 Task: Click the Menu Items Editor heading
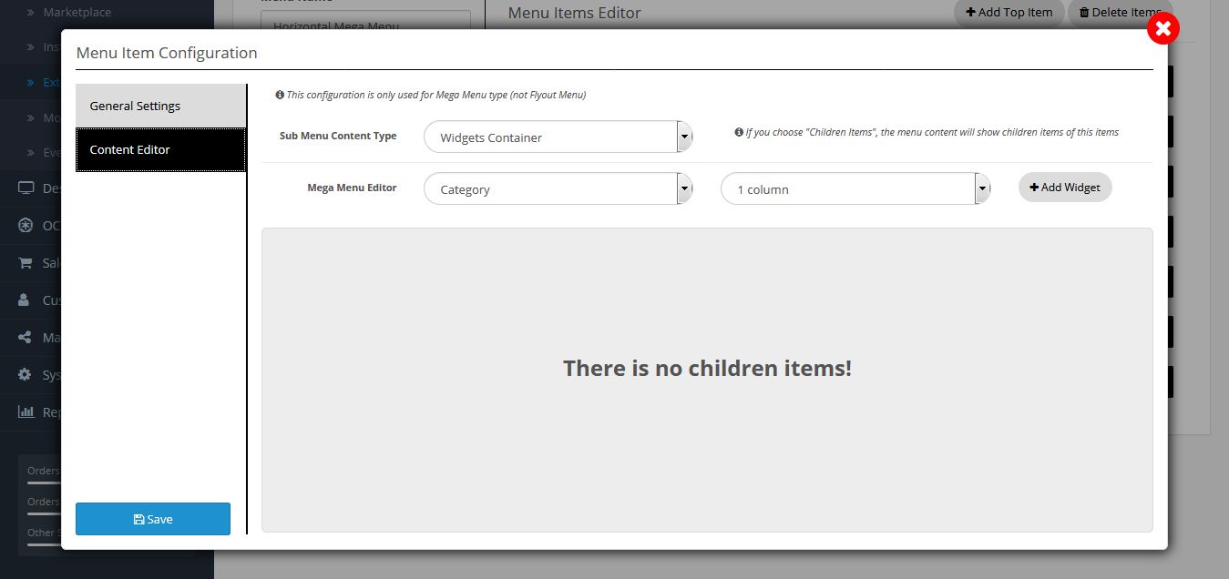tap(574, 13)
